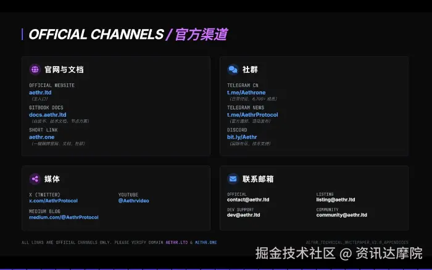Click the GITBOOK DOCS label
The width and height of the screenshot is (432, 270).
(x=46, y=108)
